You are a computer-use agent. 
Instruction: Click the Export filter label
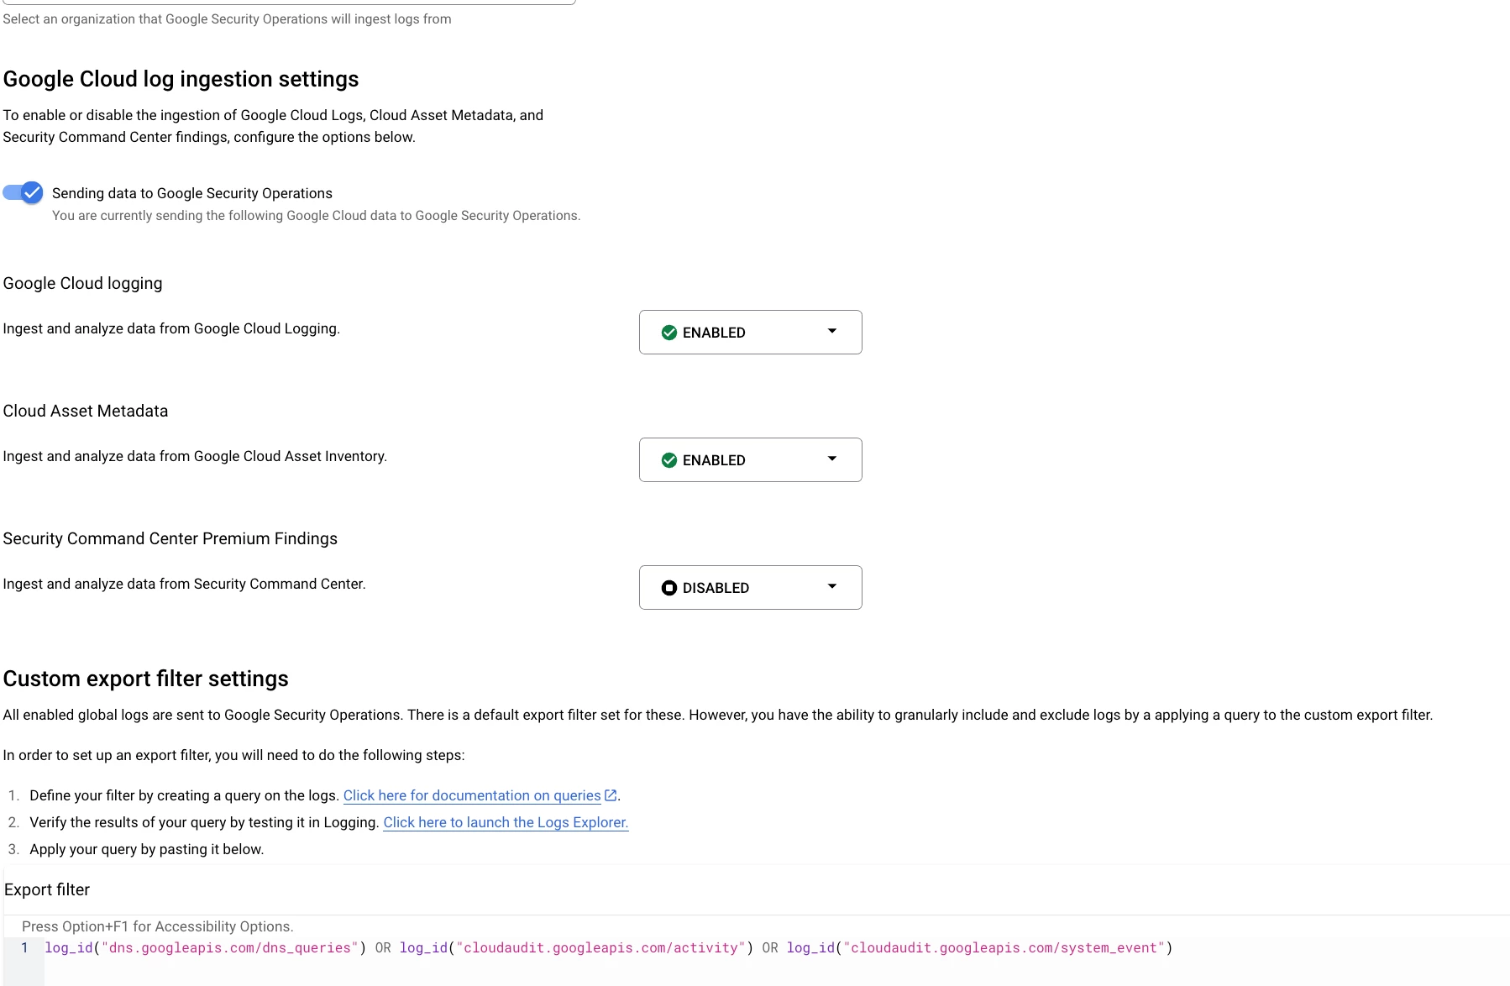coord(47,889)
